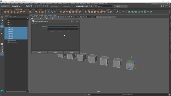Select the Paint selection tool in the toolbox
The width and height of the screenshot is (171, 96).
point(2,23)
